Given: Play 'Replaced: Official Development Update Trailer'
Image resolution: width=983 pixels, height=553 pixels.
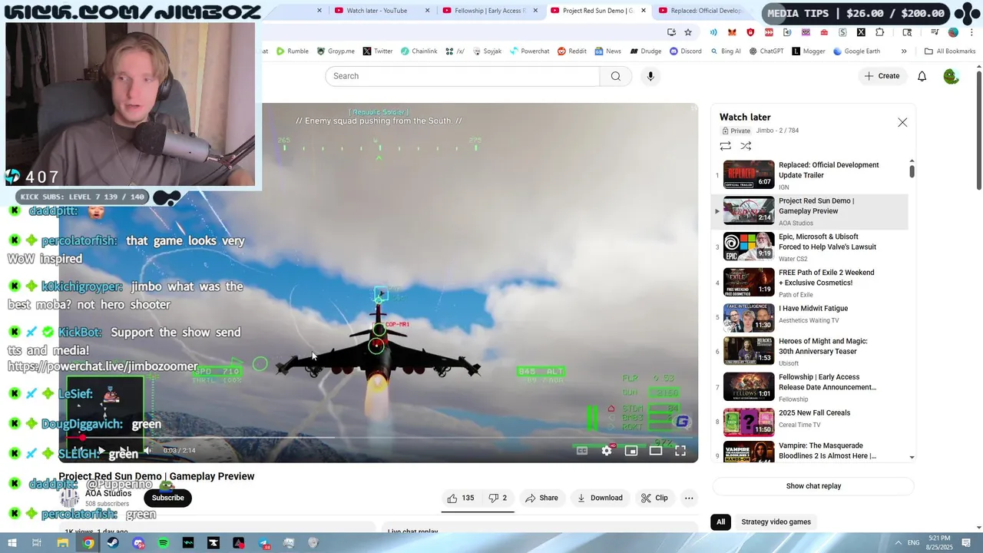Looking at the screenshot, I should (x=811, y=175).
